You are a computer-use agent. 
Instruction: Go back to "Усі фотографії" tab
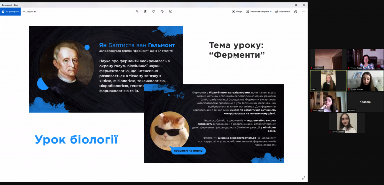tap(10, 12)
